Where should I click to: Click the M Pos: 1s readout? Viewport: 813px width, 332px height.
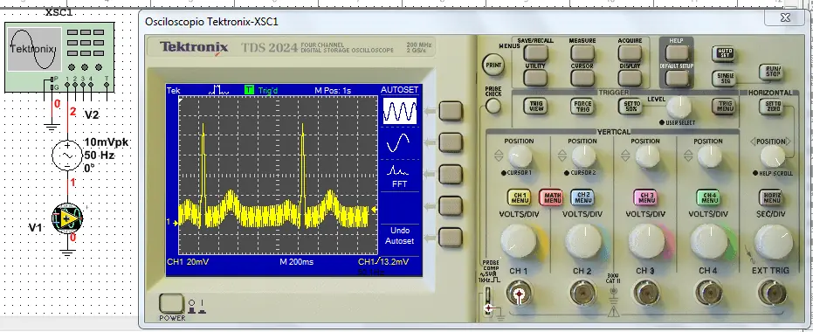click(x=333, y=90)
